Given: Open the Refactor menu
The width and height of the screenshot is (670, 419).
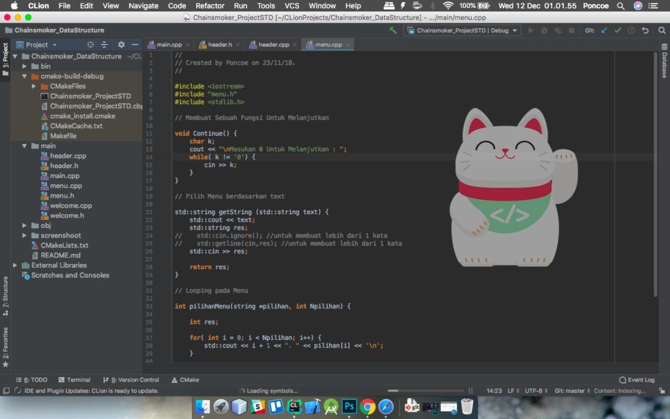Looking at the screenshot, I should tap(210, 6).
